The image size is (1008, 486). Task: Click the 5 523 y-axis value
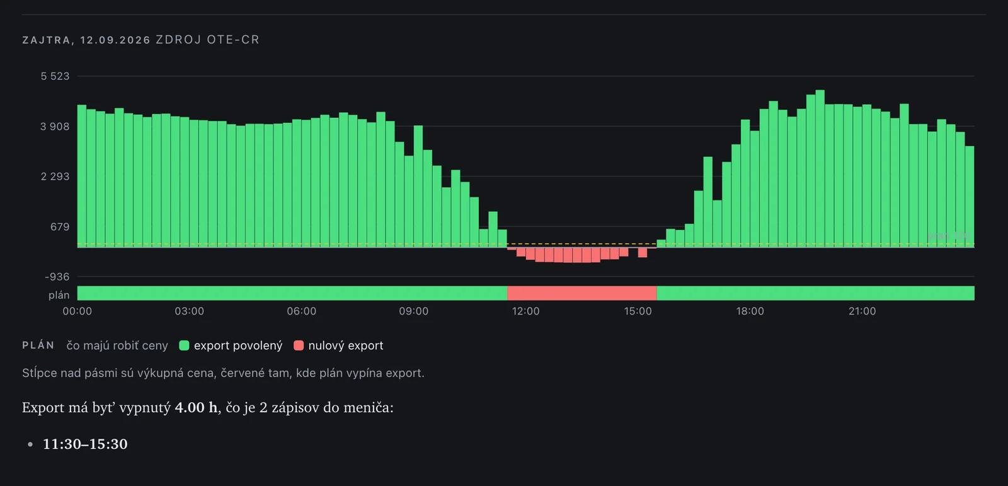(x=55, y=76)
